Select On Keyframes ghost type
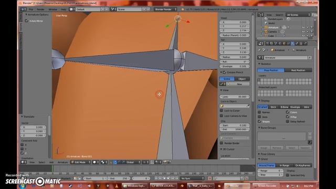This screenshot has height=189, width=336. click(x=302, y=165)
